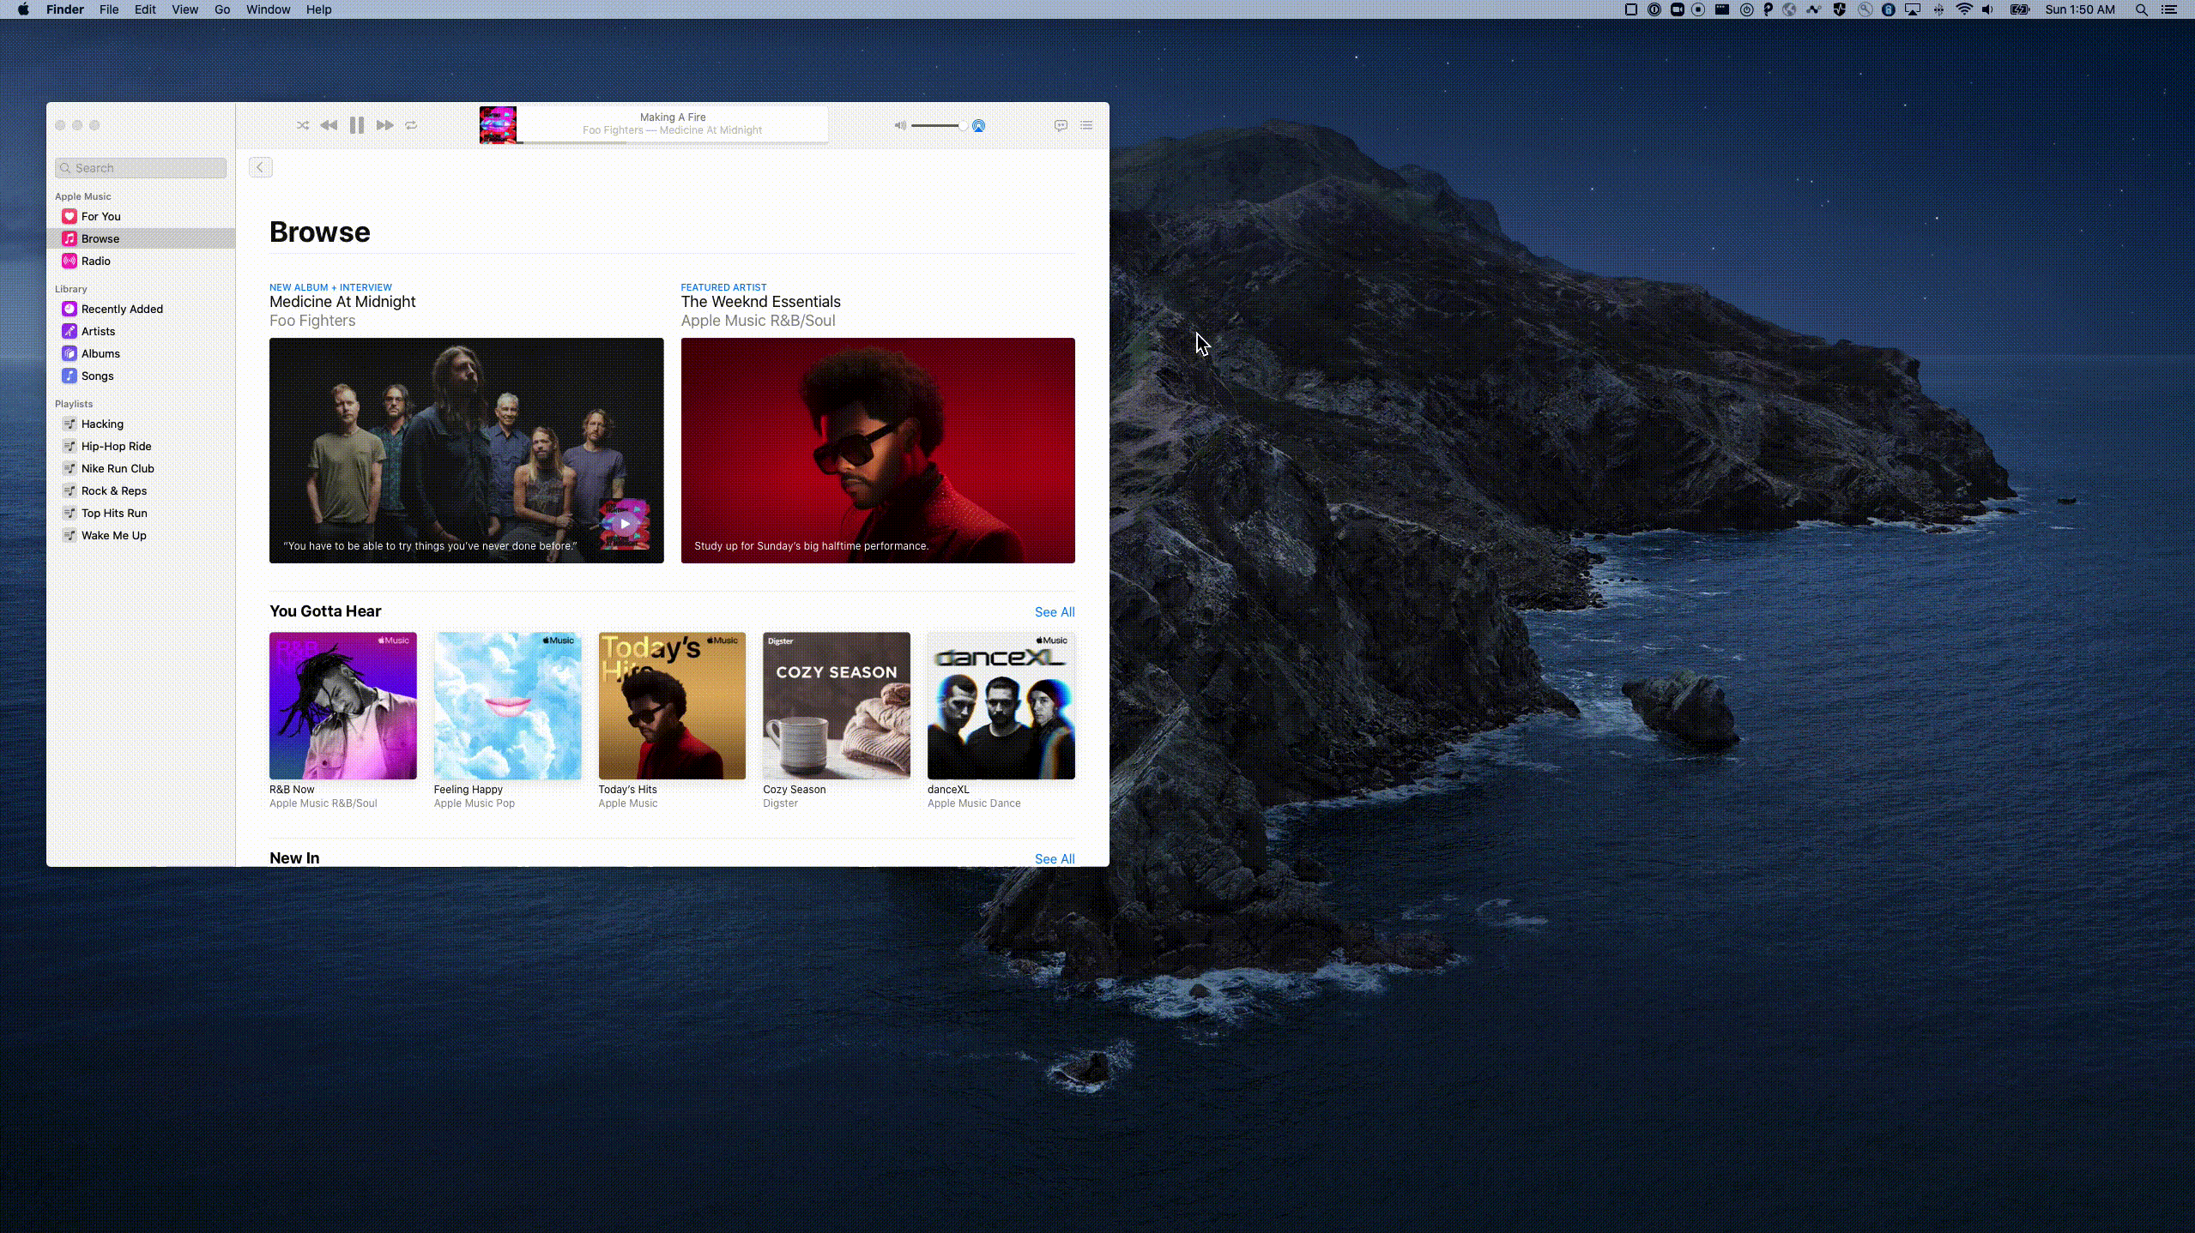Open battery status in menu bar
Screen dimensions: 2195x1233
(x=2020, y=9)
